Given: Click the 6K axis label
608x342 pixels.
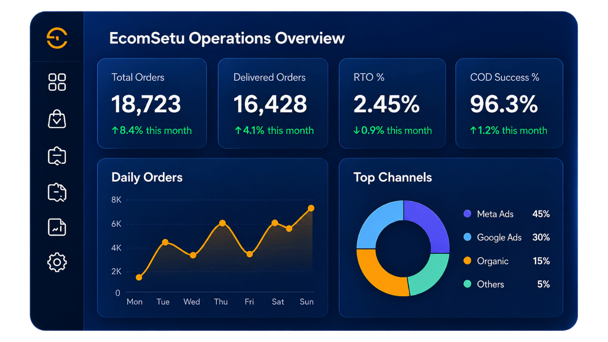Looking at the screenshot, I should 117,224.
